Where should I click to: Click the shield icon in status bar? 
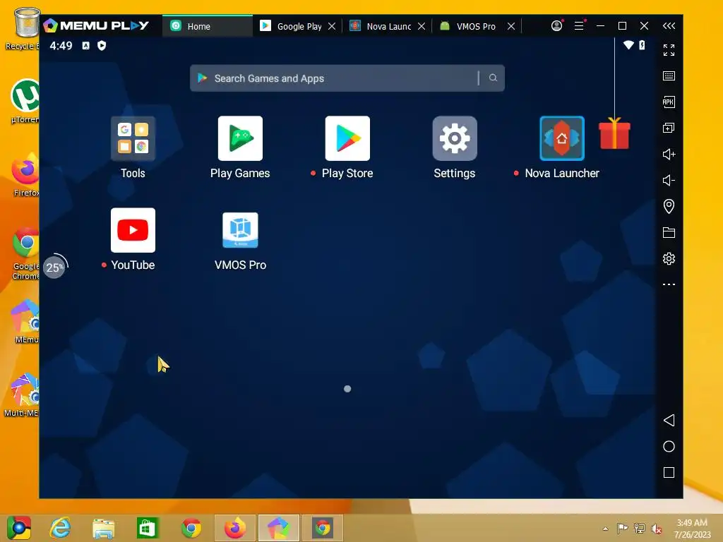point(102,45)
